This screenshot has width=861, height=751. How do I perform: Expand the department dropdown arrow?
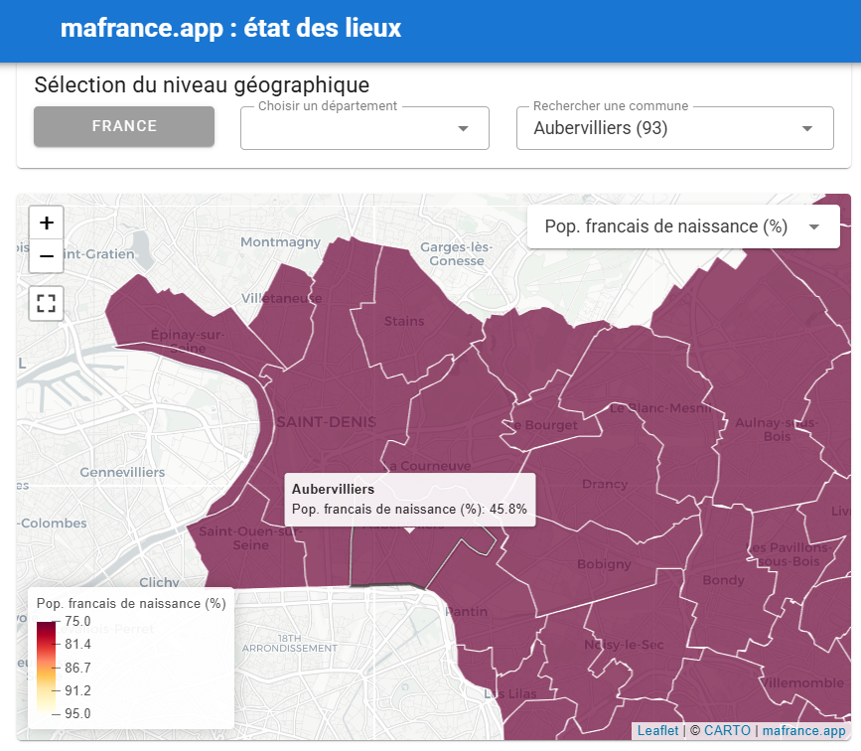[464, 128]
